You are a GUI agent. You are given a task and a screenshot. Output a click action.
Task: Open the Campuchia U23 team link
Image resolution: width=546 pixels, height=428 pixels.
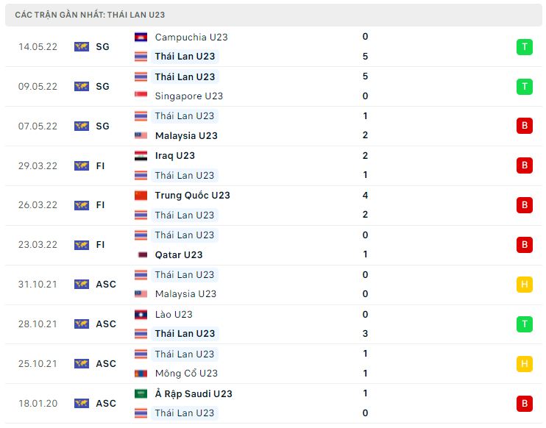tap(191, 37)
